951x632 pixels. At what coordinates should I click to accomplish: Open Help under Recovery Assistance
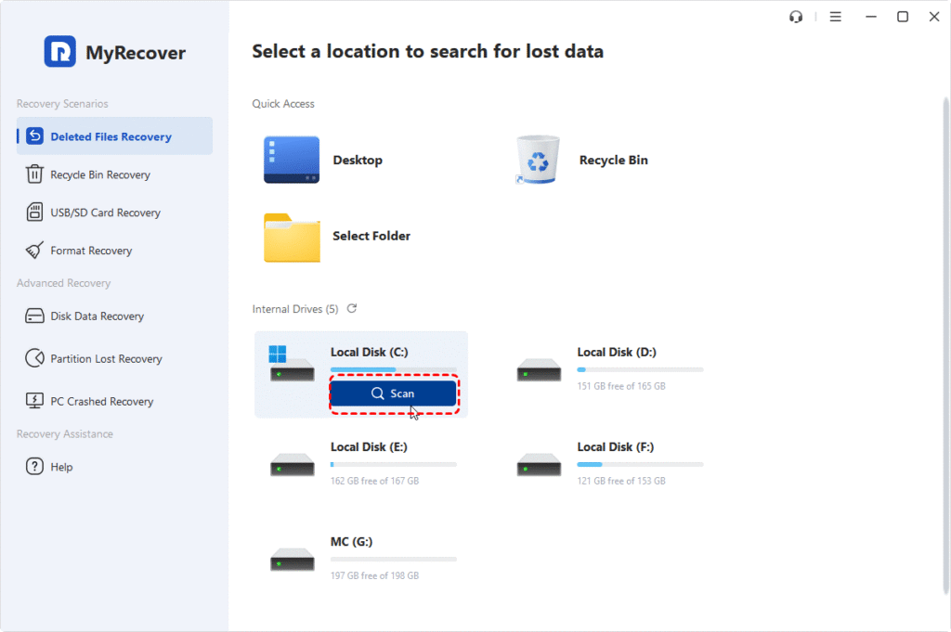(x=61, y=467)
